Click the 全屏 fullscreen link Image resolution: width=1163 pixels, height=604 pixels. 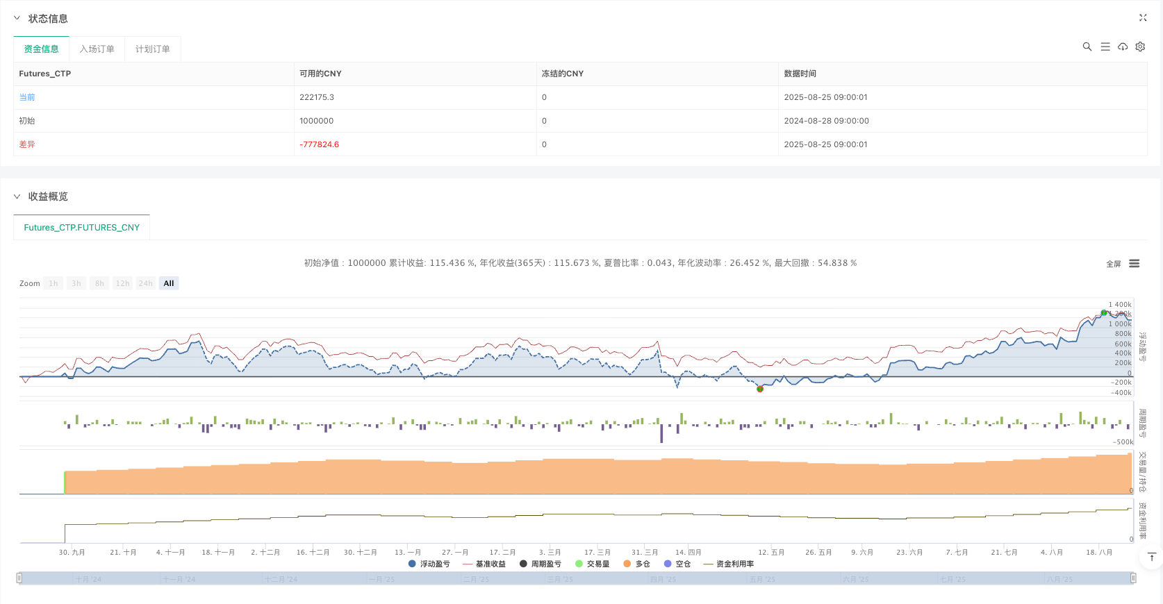1114,264
